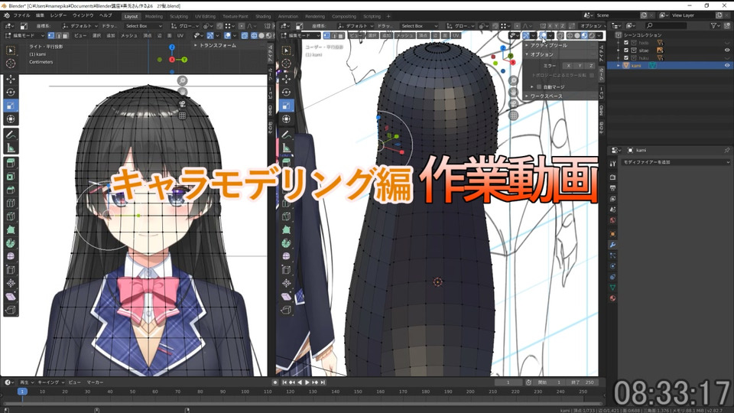Choose Extrude Region tool in right viewport

point(286,163)
